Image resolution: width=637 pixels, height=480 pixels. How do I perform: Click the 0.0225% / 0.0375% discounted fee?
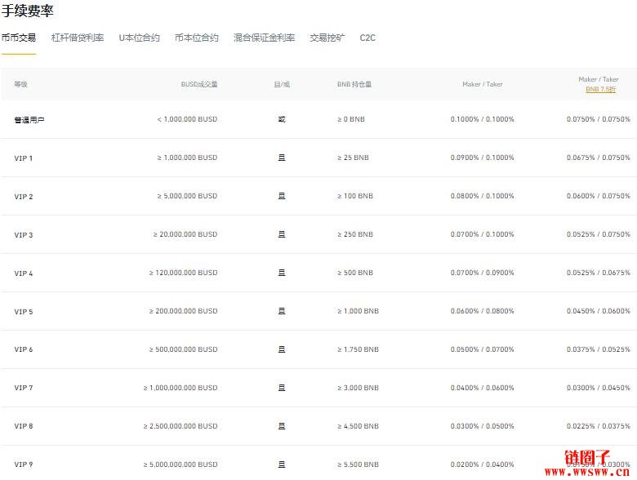599,426
